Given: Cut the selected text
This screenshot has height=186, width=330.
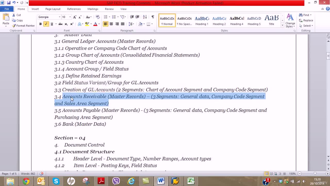Looking at the screenshot, I should coord(16,15).
